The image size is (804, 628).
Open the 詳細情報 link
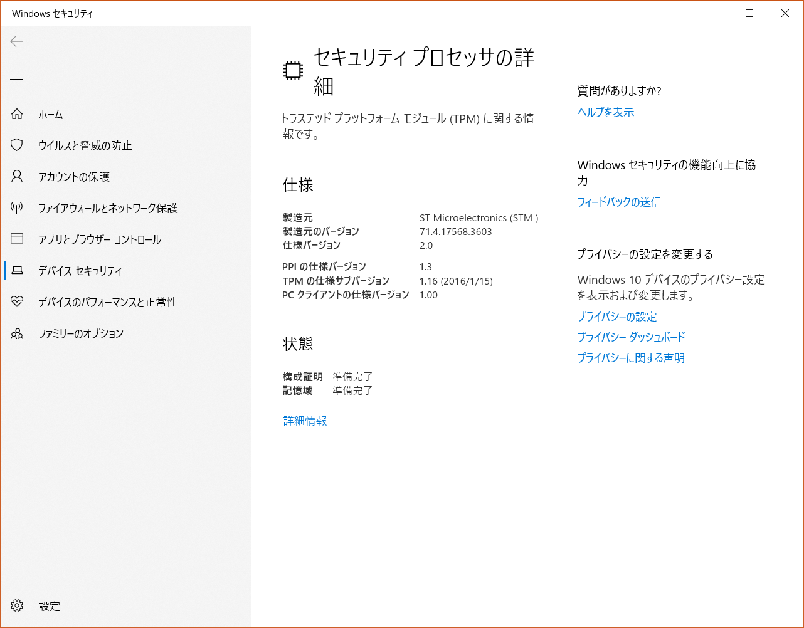(305, 421)
